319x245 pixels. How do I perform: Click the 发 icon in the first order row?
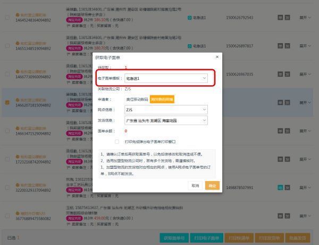288,17
